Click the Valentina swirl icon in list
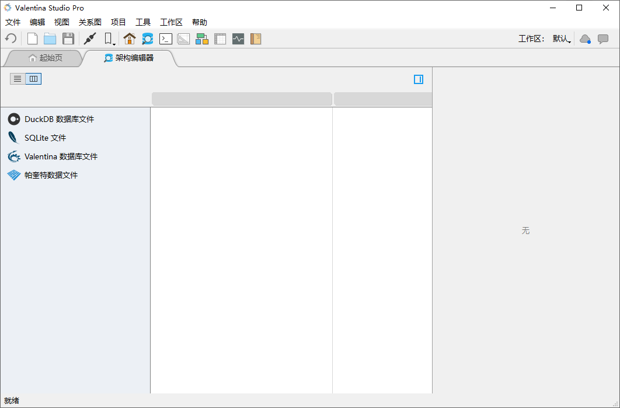Screen dimensions: 620x408 point(14,156)
